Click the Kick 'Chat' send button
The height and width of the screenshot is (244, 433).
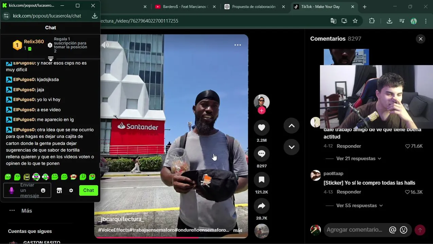pos(89,190)
